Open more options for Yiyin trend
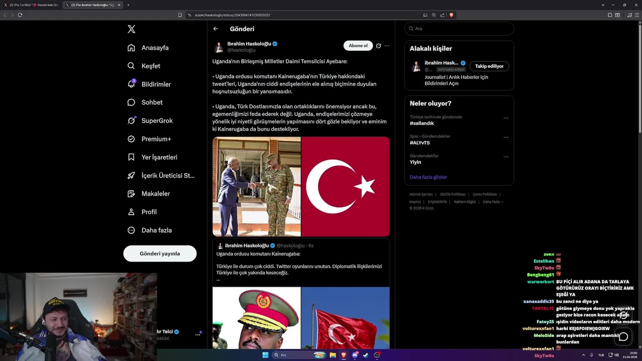This screenshot has height=361, width=642. pos(506,157)
